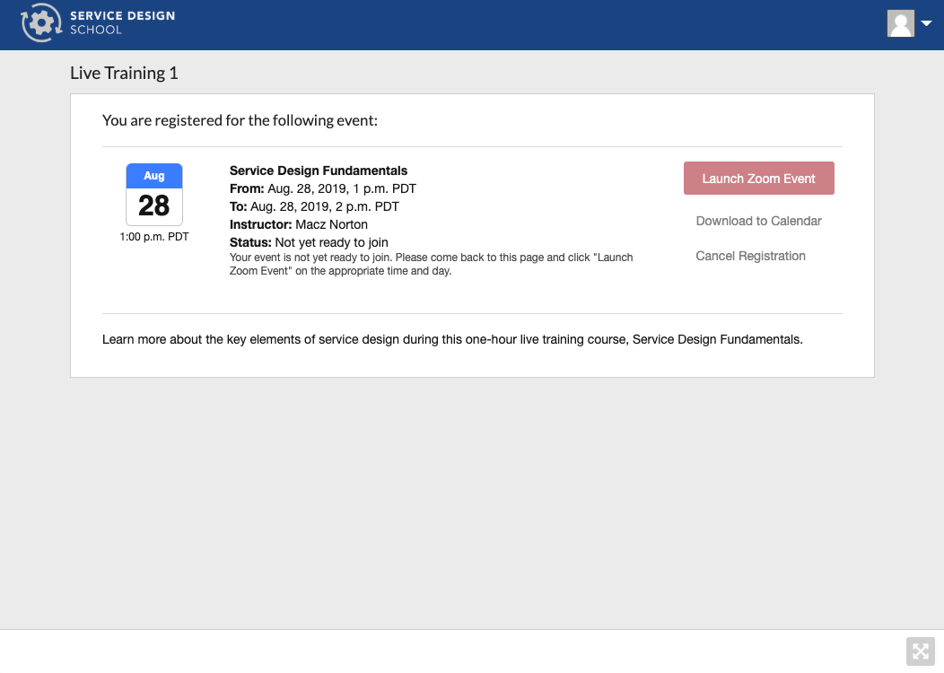Click the 'You are registered' heading text
This screenshot has width=944, height=673.
click(x=240, y=120)
